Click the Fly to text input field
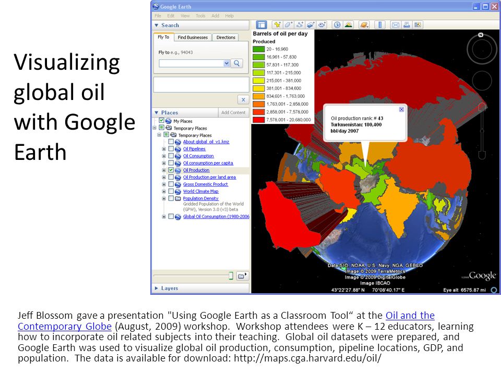Viewport: 501px width, 375px height. [x=191, y=63]
